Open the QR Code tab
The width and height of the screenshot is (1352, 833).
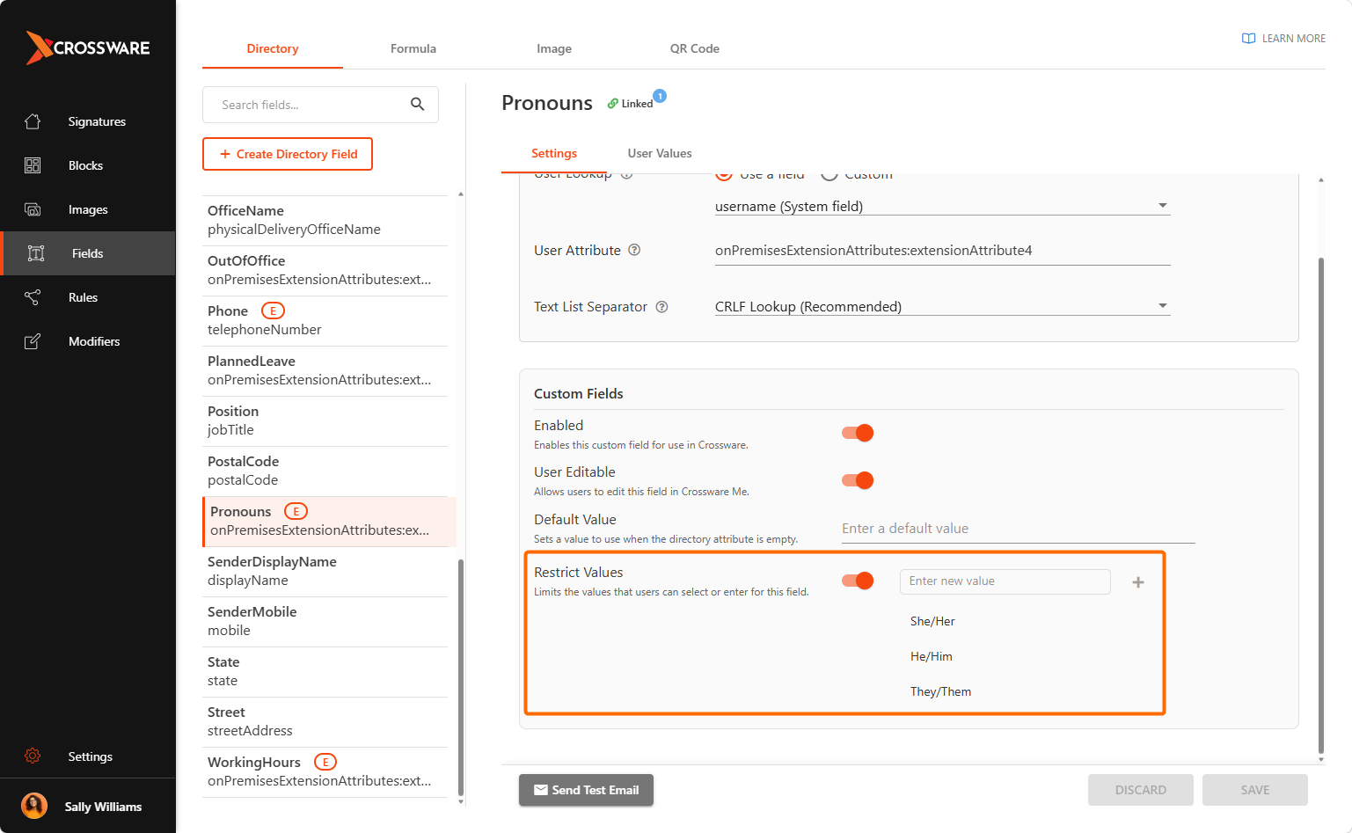tap(695, 48)
